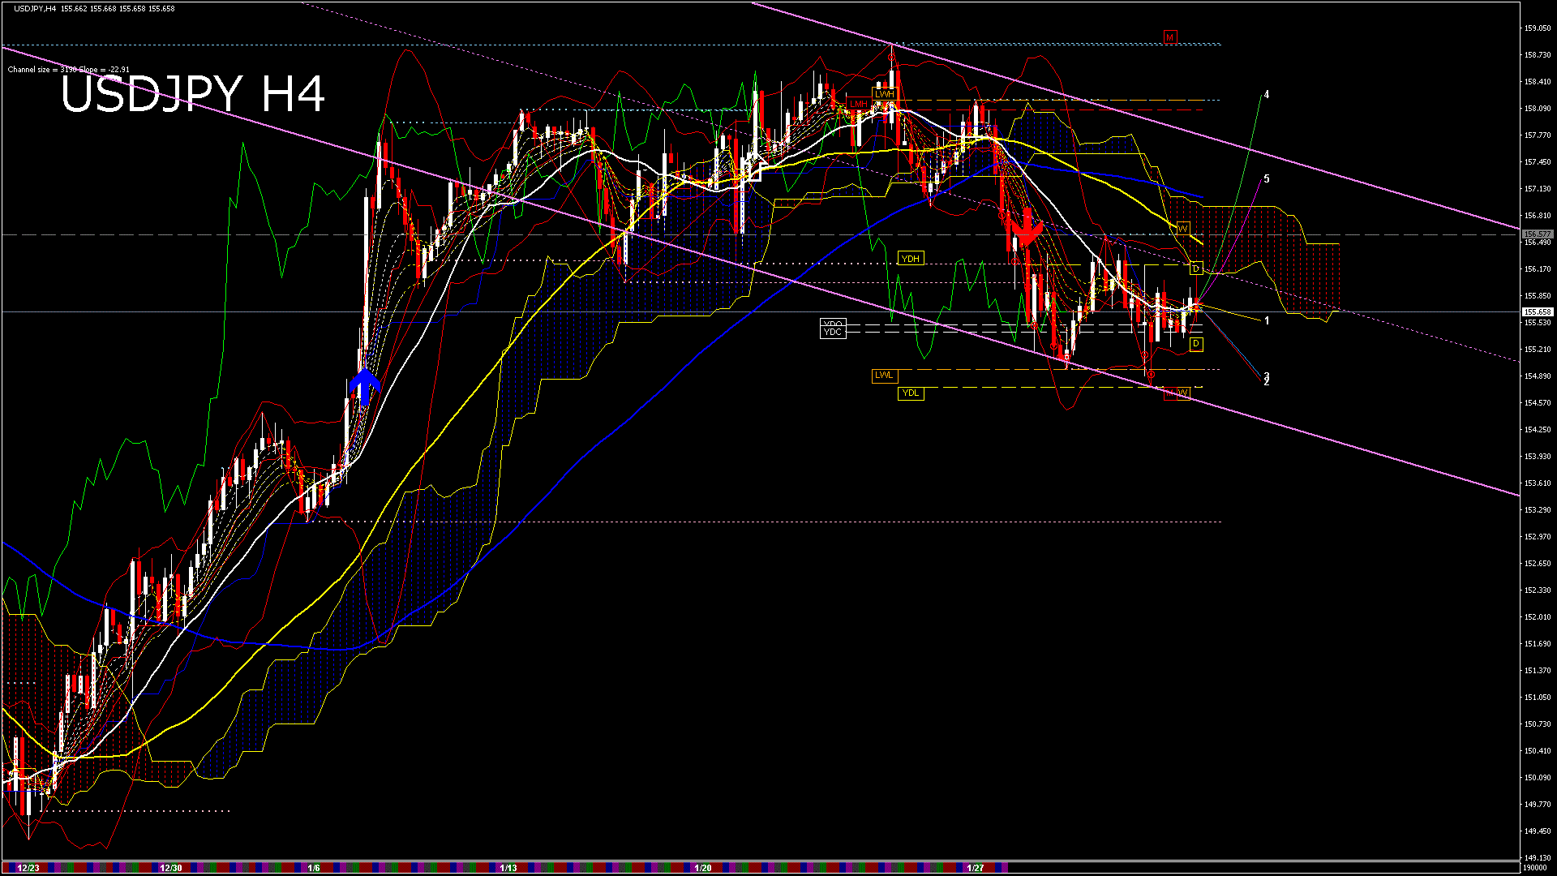Select the orange LWH level label

(x=884, y=94)
